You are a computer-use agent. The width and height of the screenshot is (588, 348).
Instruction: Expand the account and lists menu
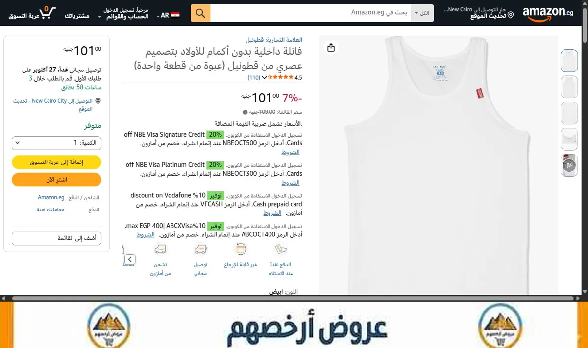(x=123, y=13)
